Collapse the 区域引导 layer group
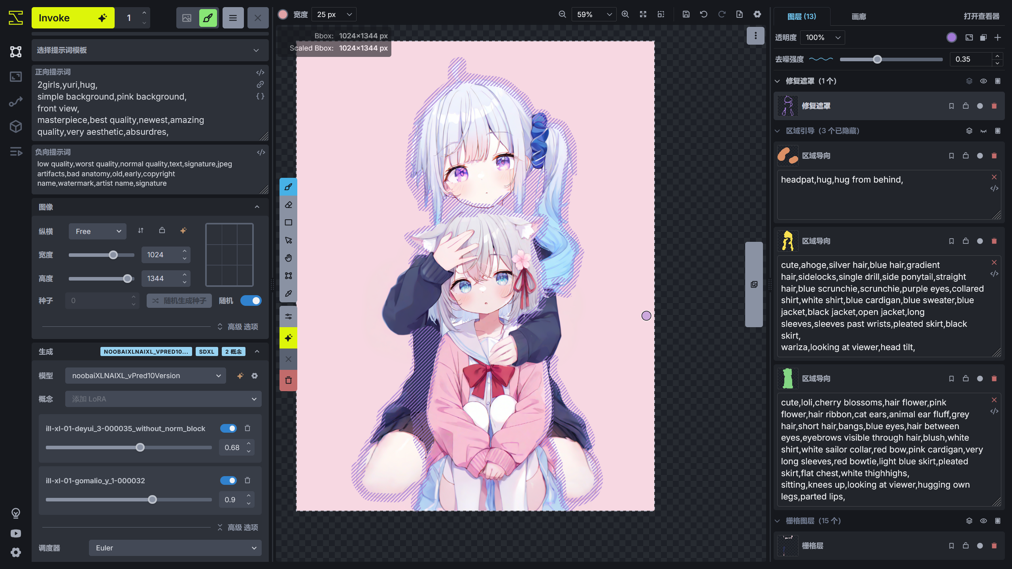1012x569 pixels. coord(777,131)
